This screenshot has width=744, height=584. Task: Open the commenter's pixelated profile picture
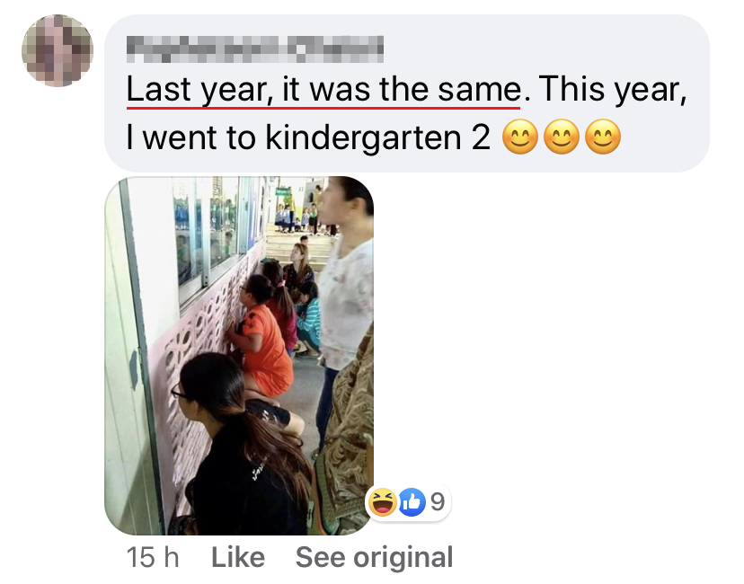click(x=58, y=50)
